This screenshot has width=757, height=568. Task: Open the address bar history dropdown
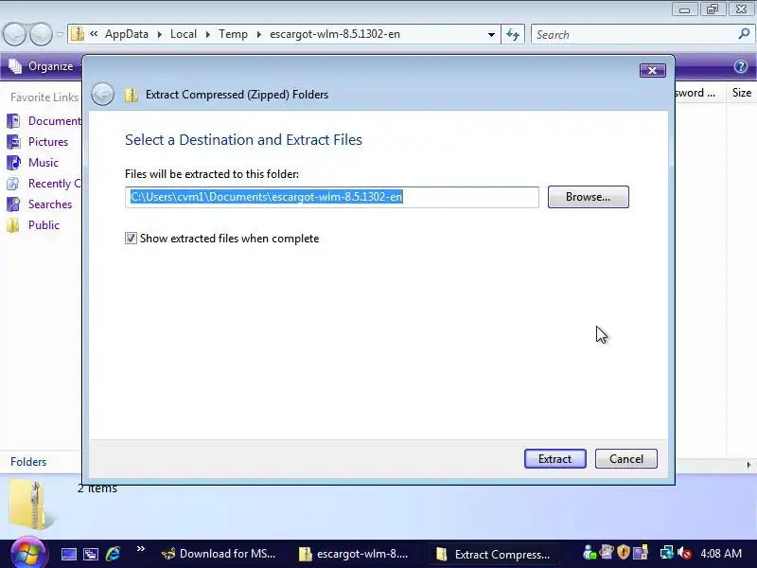pyautogui.click(x=491, y=34)
